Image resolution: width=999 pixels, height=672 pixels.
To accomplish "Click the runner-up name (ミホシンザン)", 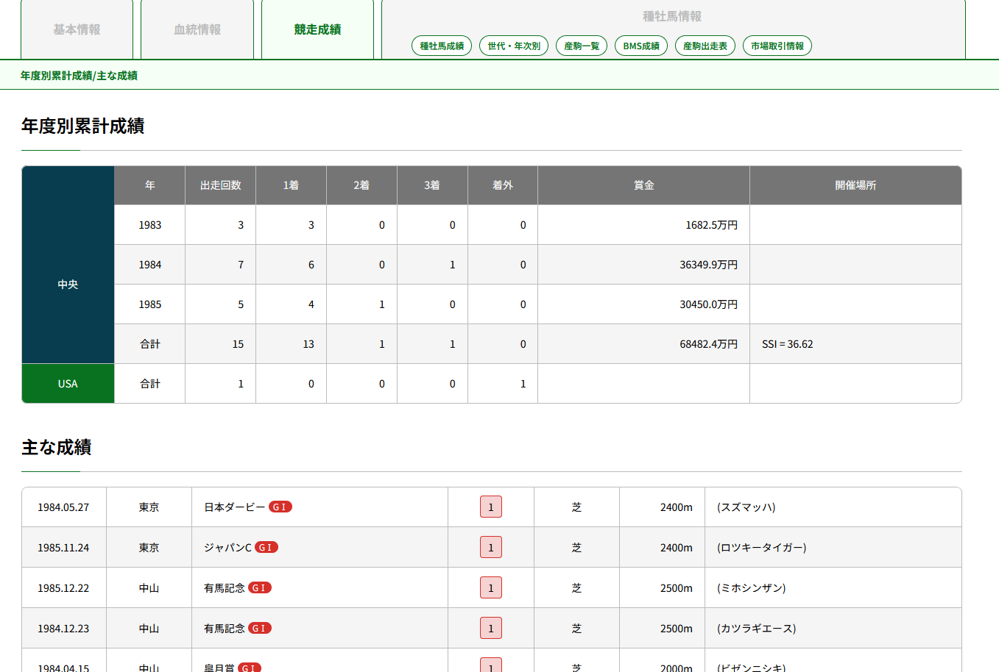I will [752, 588].
